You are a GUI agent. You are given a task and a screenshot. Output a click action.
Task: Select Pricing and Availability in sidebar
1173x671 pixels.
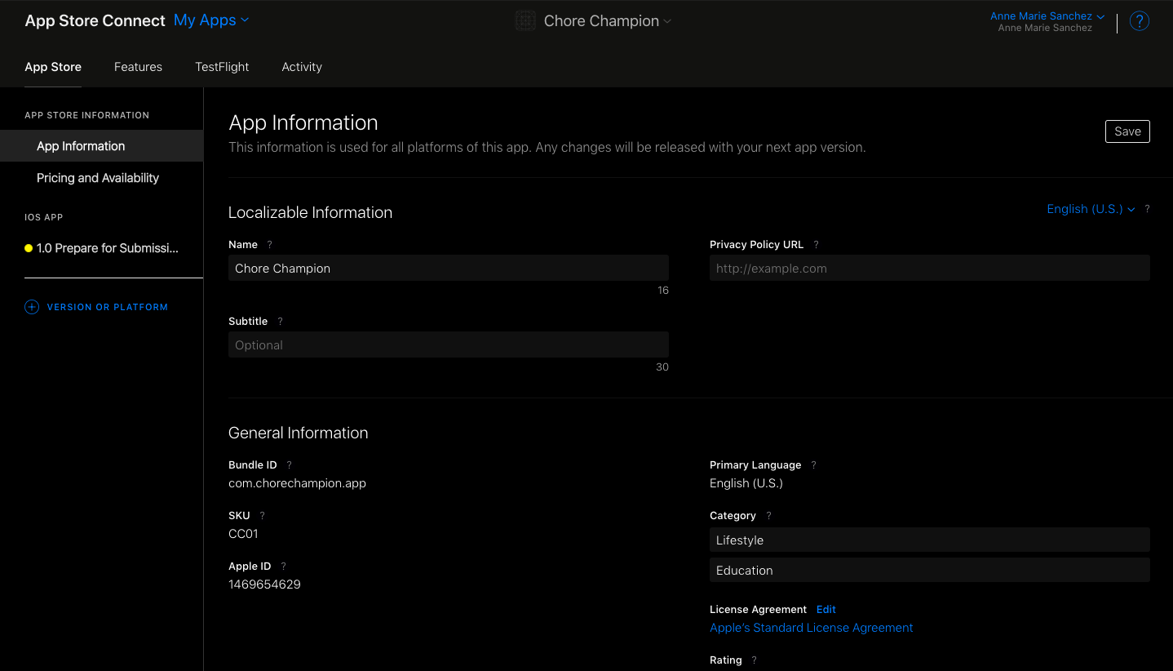pos(98,178)
